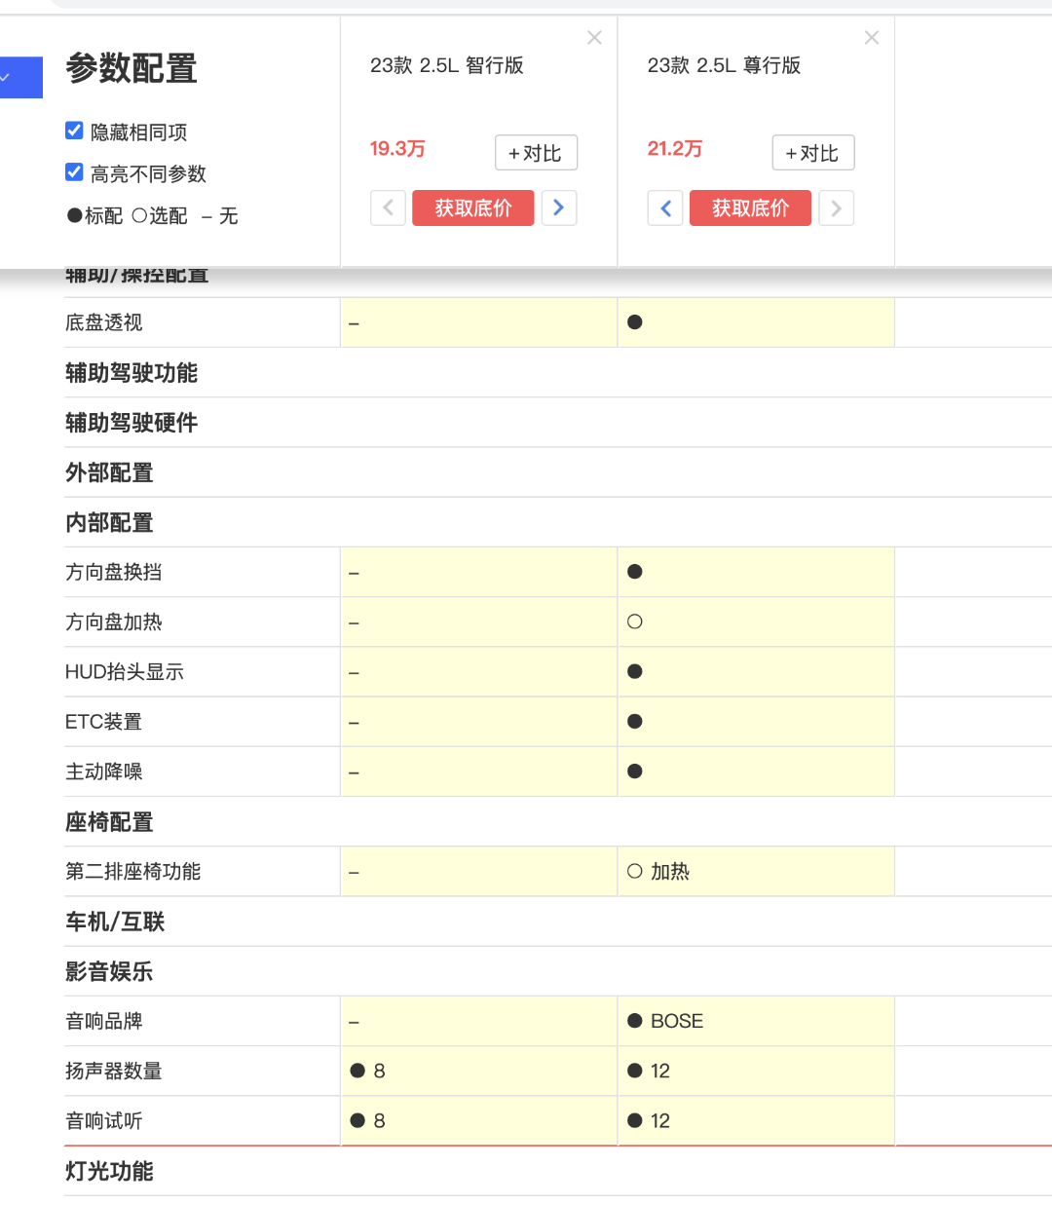Open the 车机/互联 section header

(115, 922)
